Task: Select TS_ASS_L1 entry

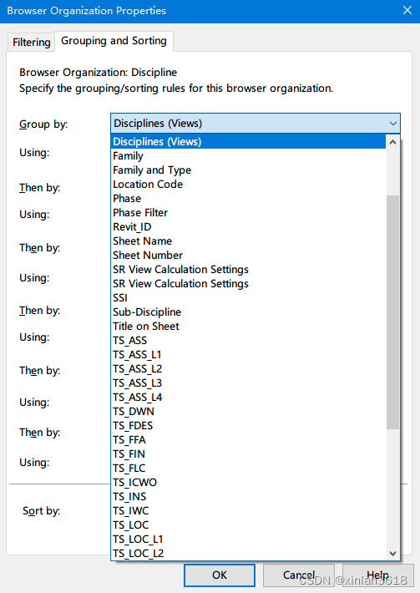Action: point(248,355)
